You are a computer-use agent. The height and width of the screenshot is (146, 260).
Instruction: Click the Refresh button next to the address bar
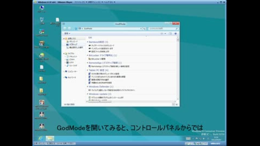pos(144,29)
